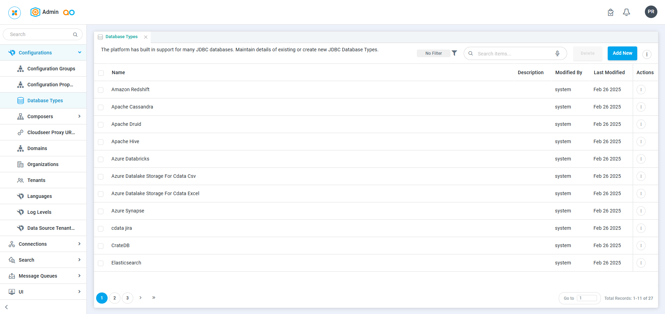The height and width of the screenshot is (314, 665).
Task: Click the notification bell icon
Action: pos(626,12)
